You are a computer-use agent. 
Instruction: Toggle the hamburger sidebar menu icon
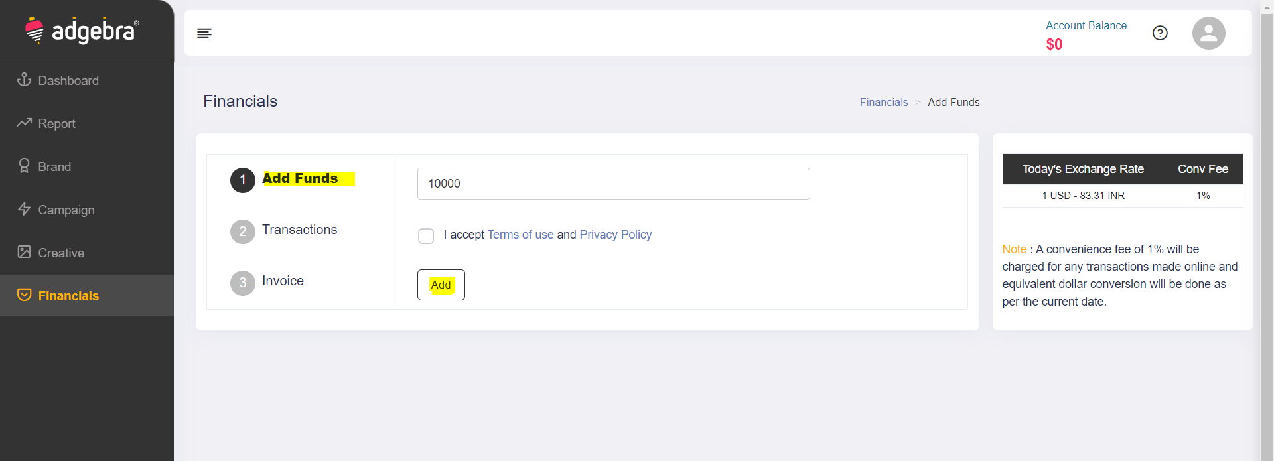point(204,33)
